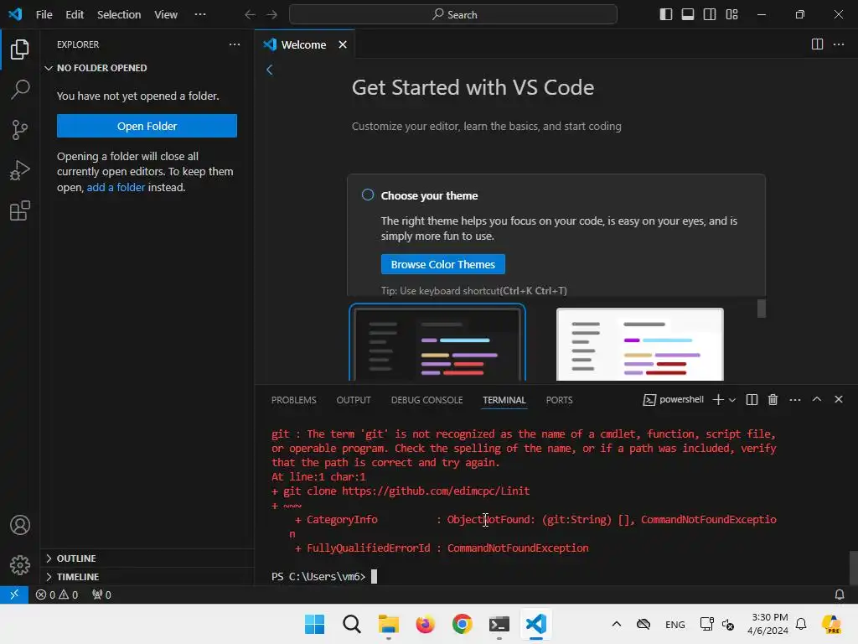Open the Selection menu
This screenshot has width=858, height=644.
point(119,15)
